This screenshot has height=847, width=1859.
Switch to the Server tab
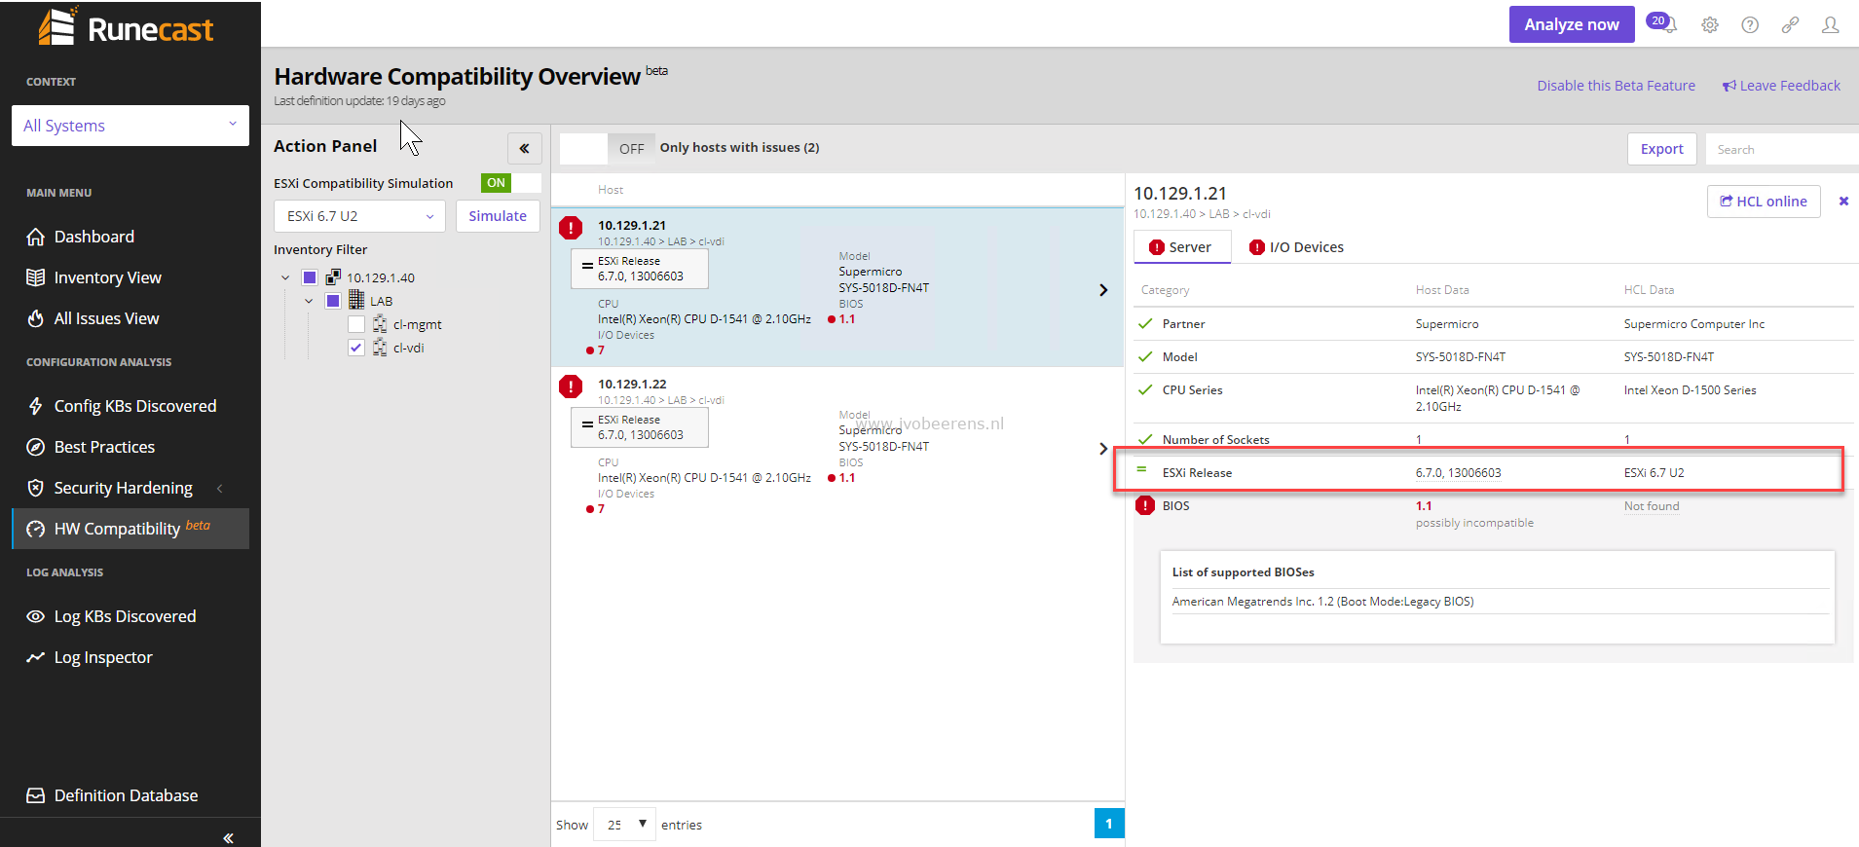click(1182, 247)
